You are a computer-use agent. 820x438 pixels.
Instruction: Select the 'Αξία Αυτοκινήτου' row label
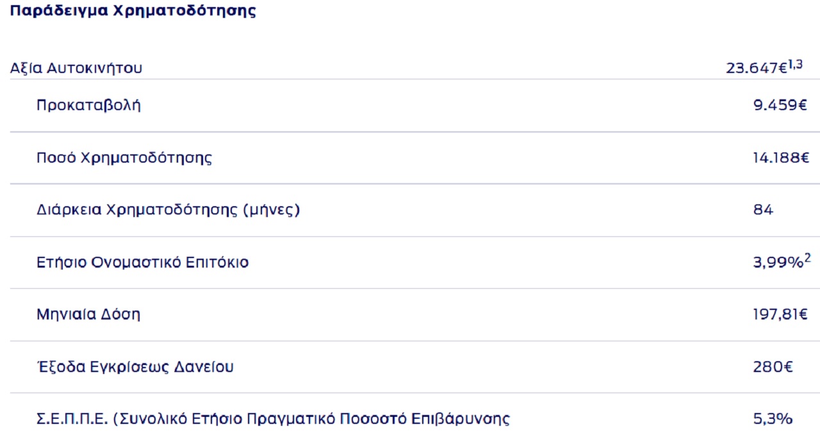[76, 68]
